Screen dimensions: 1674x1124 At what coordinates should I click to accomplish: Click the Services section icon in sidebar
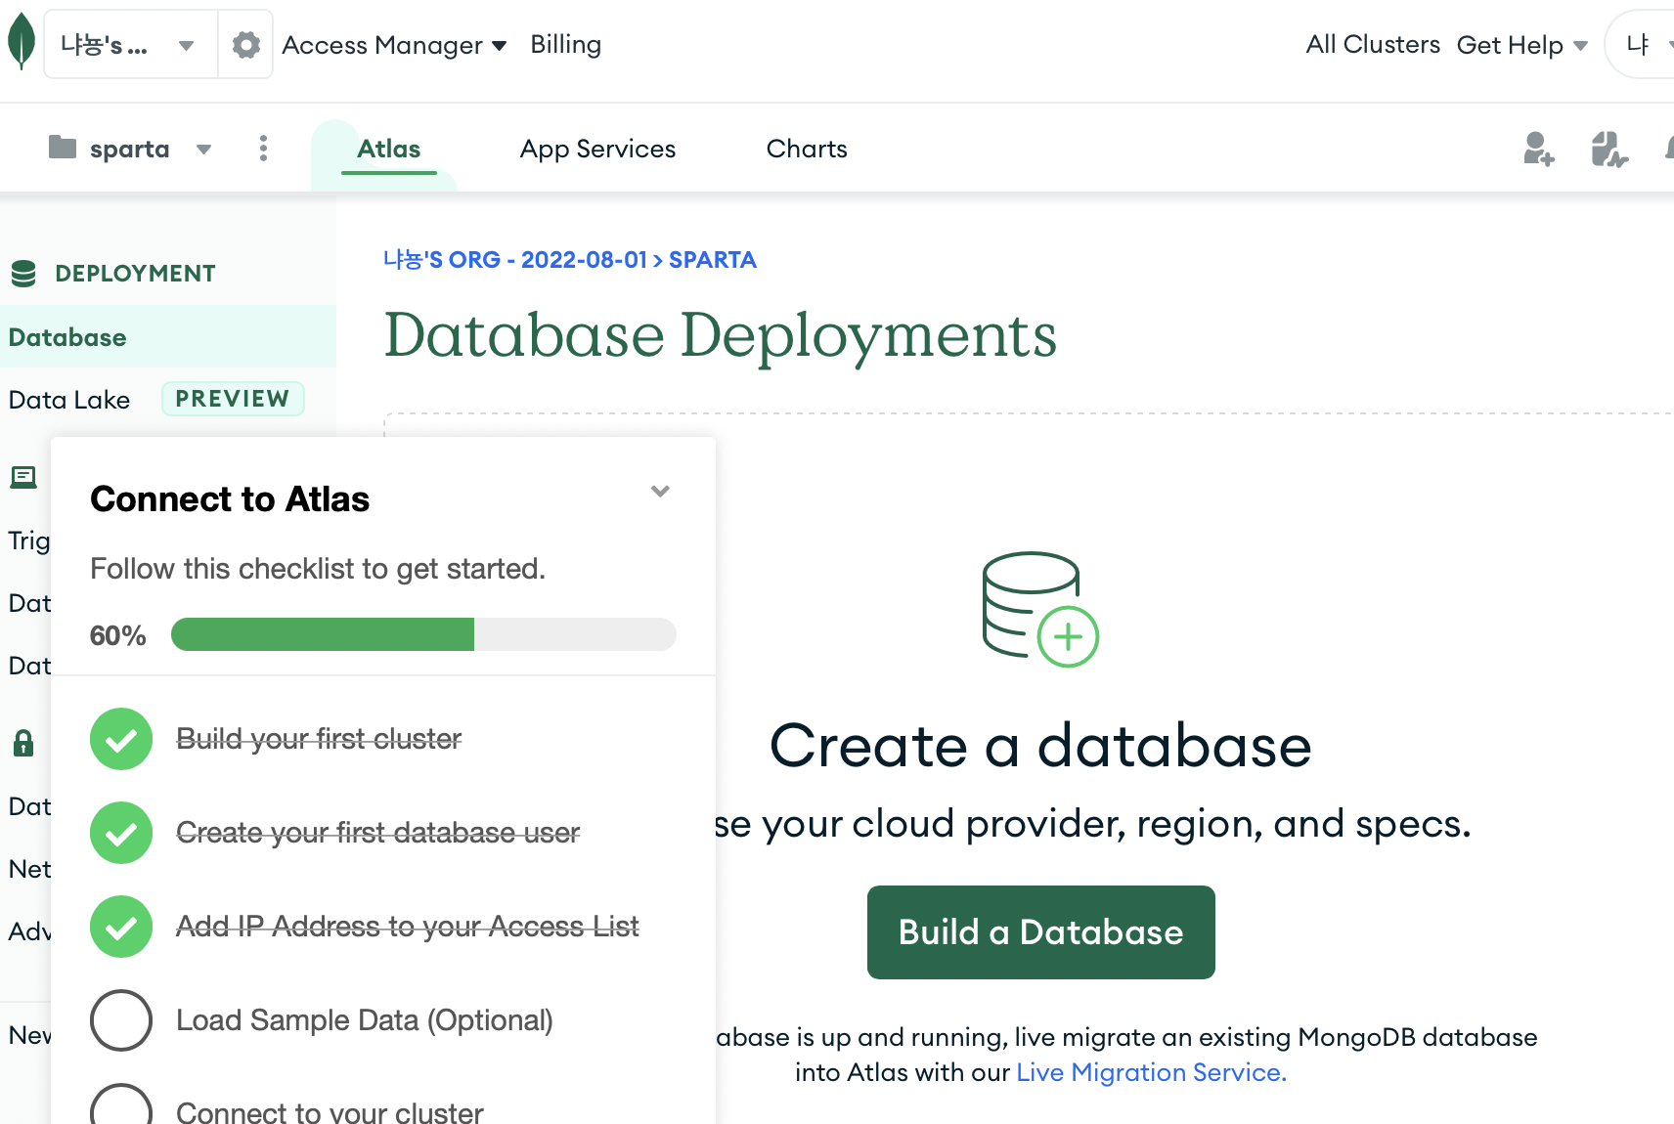(23, 477)
